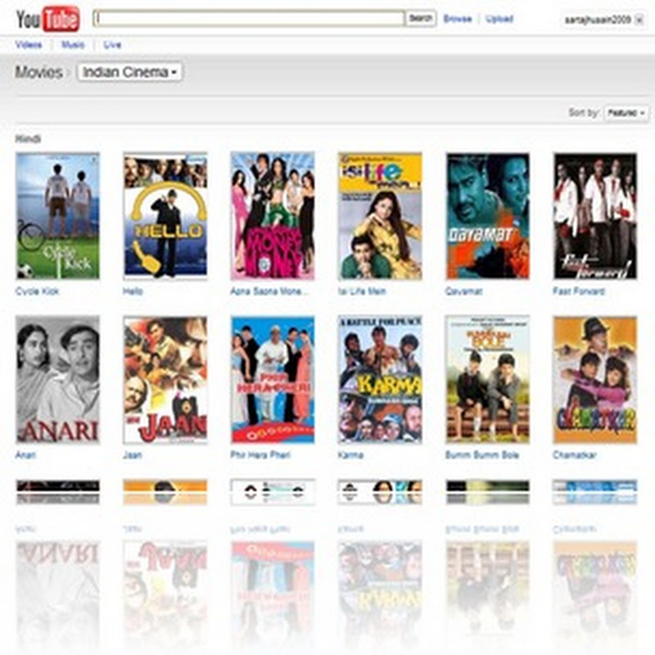Image resolution: width=655 pixels, height=655 pixels.
Task: Click the Chamatkar title link
Action: pyautogui.click(x=575, y=455)
